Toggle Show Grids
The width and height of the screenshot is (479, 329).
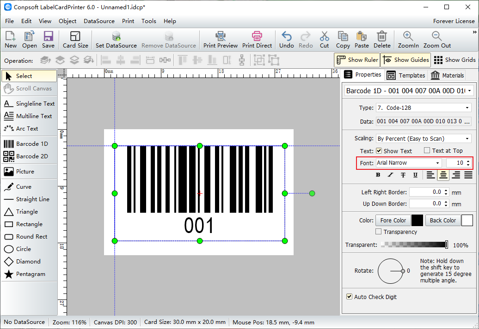point(454,60)
